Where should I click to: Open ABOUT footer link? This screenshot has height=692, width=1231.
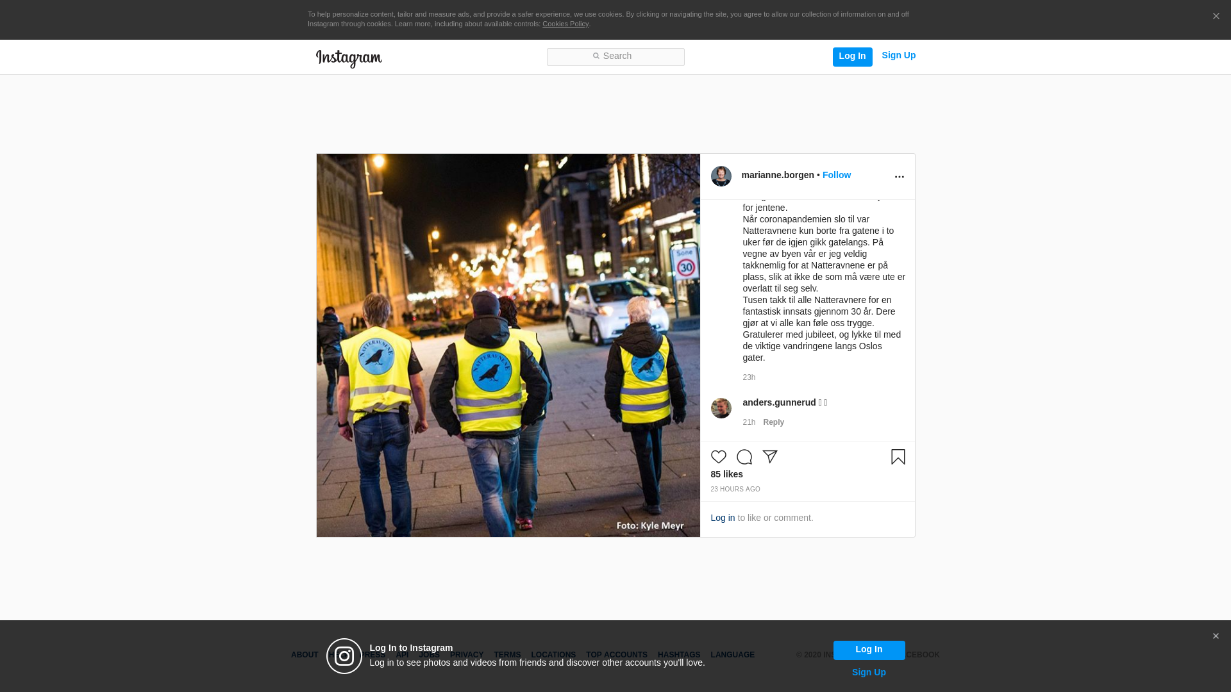[x=305, y=655]
